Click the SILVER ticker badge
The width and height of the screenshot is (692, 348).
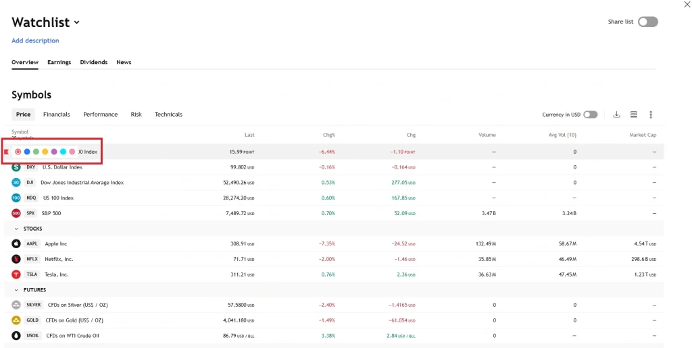pos(34,305)
